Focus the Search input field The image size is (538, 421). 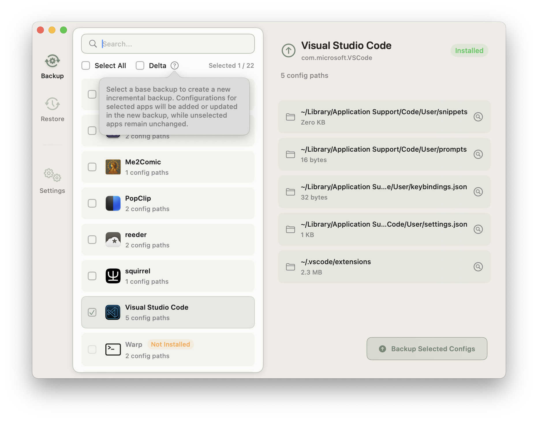(168, 44)
